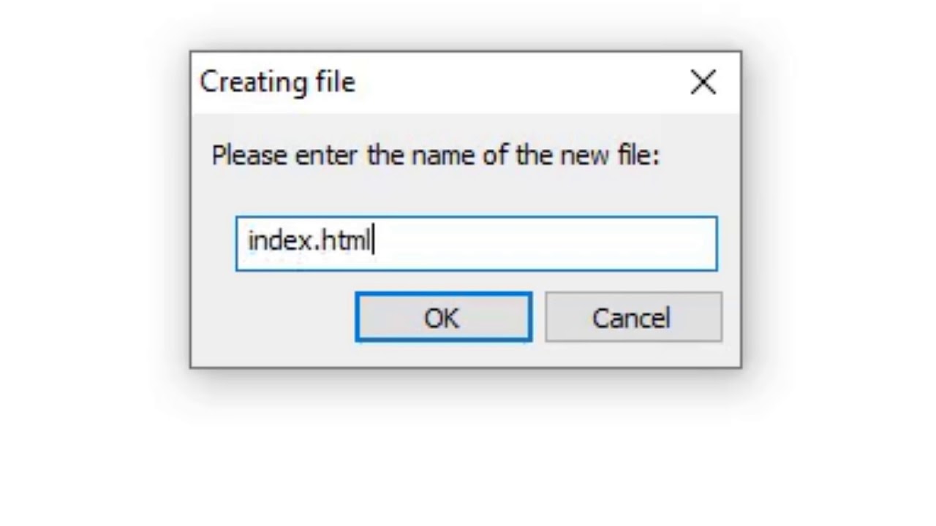Click the word 'file' in the title
The height and width of the screenshot is (526, 936).
coord(335,82)
